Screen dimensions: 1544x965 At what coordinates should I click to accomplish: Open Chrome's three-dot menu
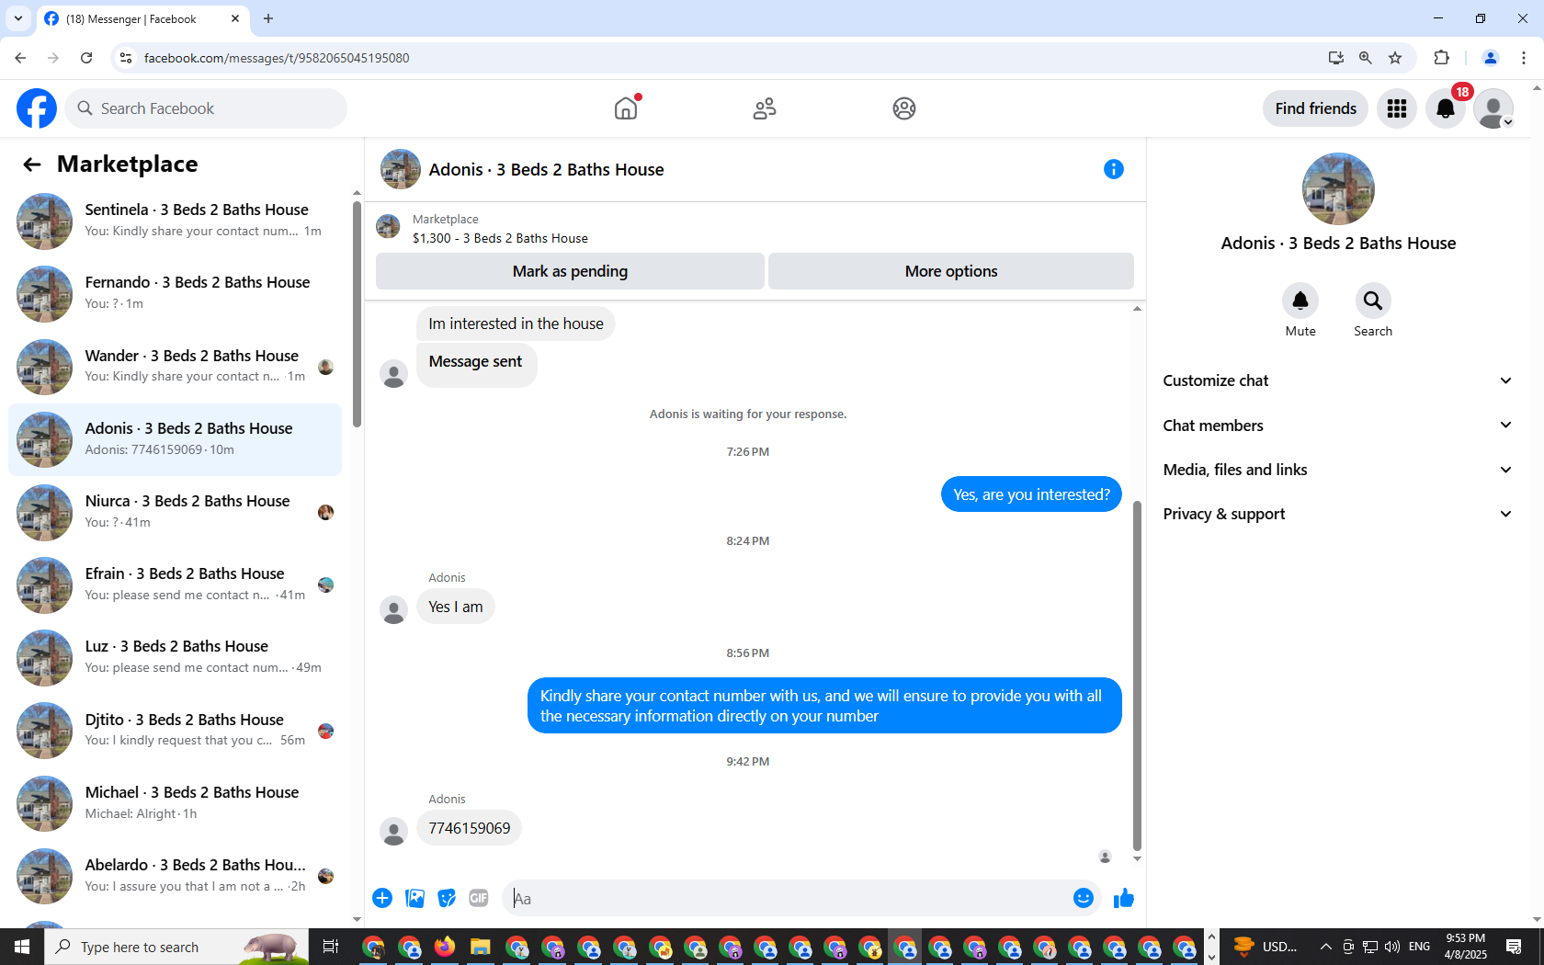1524,58
